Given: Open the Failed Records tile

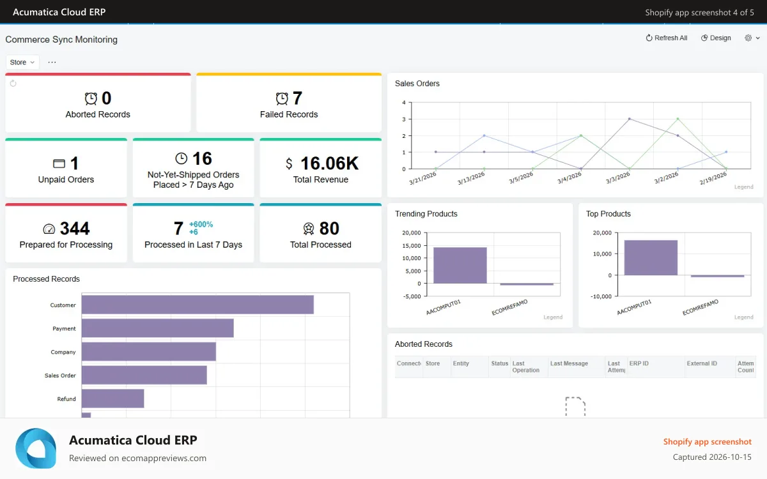Looking at the screenshot, I should click(x=289, y=103).
